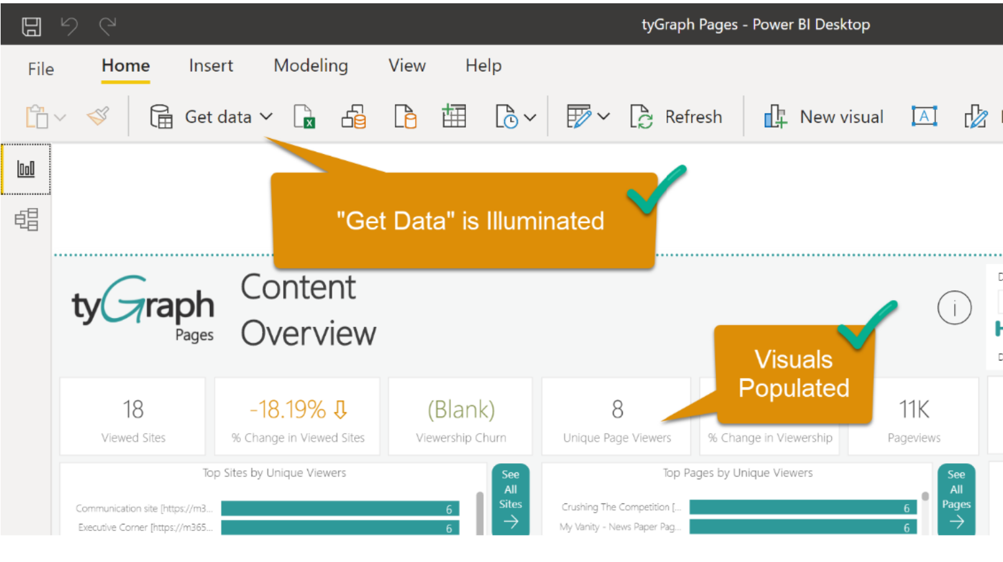Click the Save icon in title bar
The width and height of the screenshot is (1003, 562).
(x=31, y=26)
